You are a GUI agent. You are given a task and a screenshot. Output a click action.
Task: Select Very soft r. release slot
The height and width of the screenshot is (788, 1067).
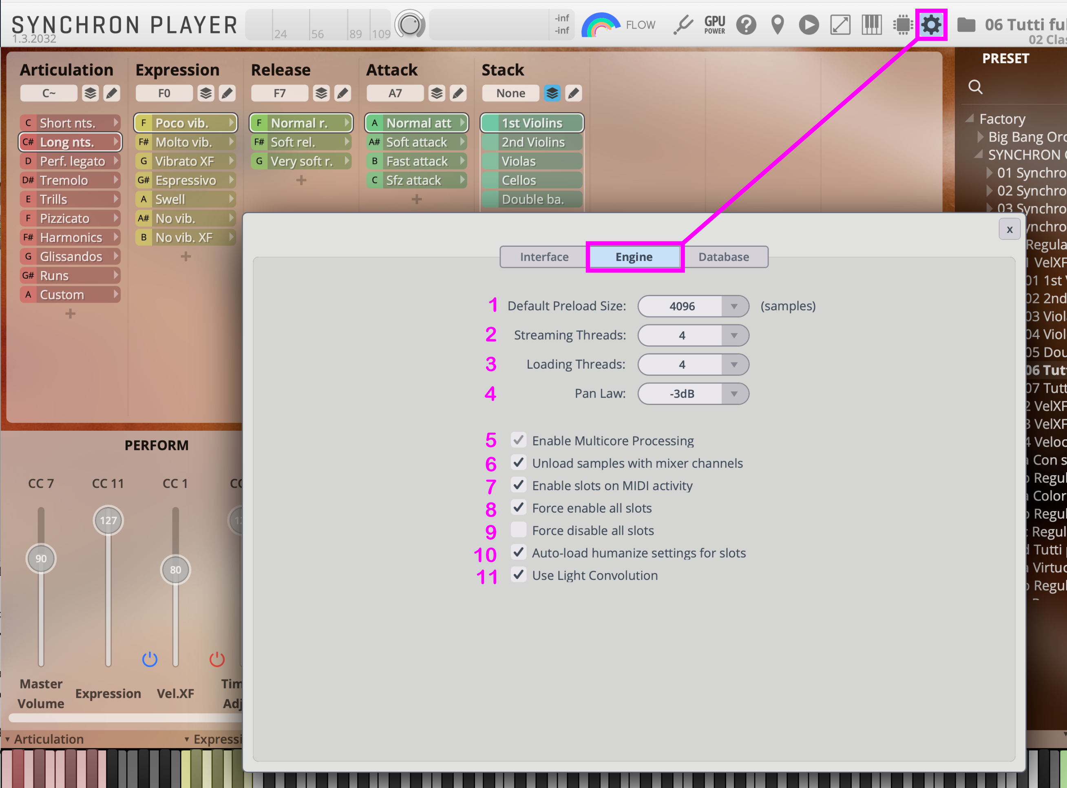(x=301, y=161)
